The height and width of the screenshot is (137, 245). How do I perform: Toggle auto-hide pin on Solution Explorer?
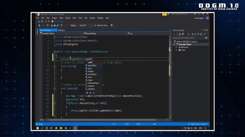[205, 30]
